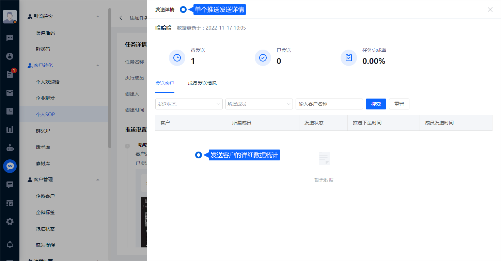The image size is (501, 261).
Task: Open 企业群发 in the sidebar menu
Action: 45,98
